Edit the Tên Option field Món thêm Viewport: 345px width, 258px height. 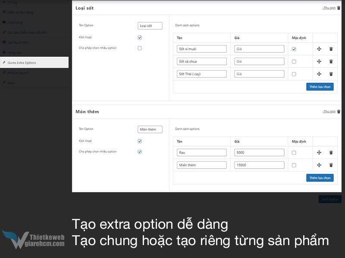tap(150, 129)
